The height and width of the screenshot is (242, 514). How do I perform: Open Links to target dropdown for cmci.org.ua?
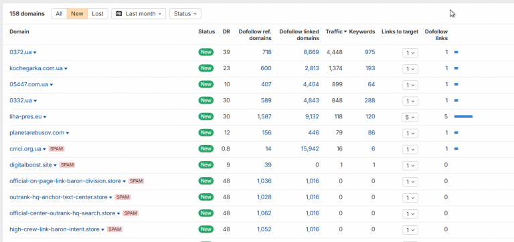pos(410,149)
